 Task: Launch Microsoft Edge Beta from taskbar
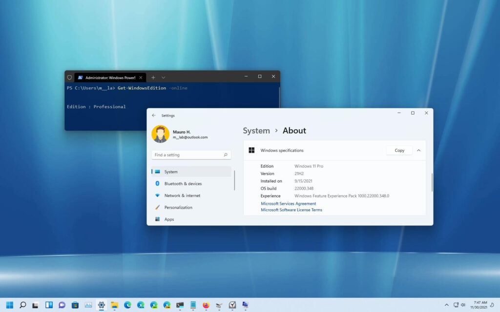coord(141,305)
